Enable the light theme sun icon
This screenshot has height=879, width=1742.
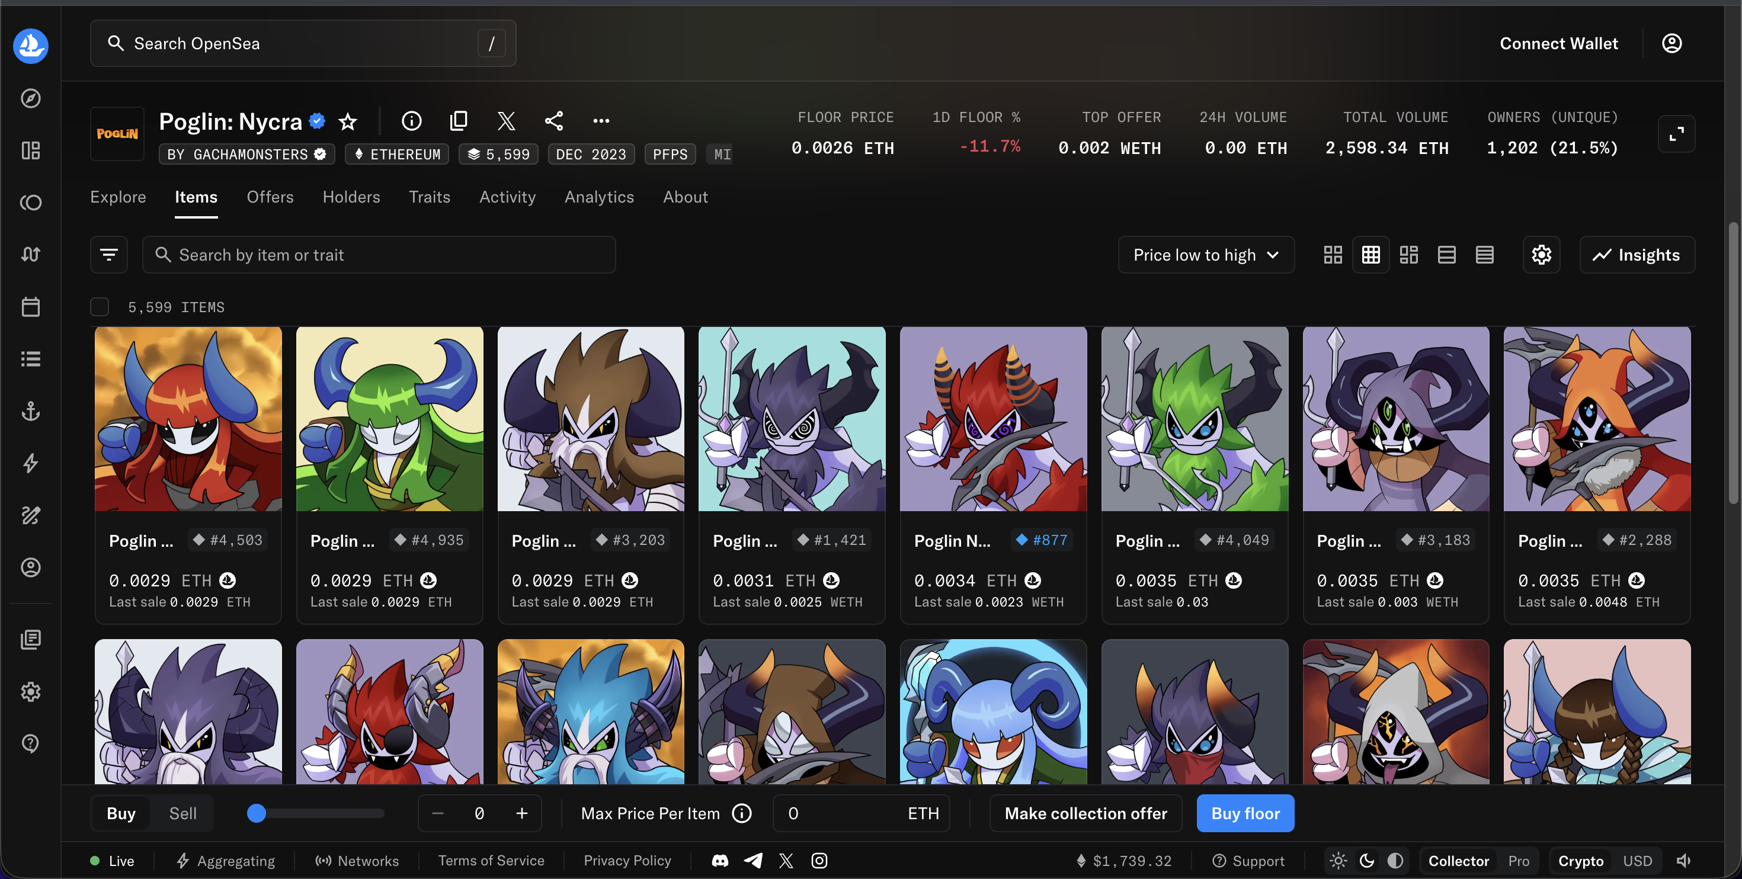click(1338, 861)
